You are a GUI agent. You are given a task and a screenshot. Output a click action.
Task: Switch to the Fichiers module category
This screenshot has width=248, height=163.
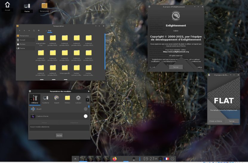coord(67,99)
